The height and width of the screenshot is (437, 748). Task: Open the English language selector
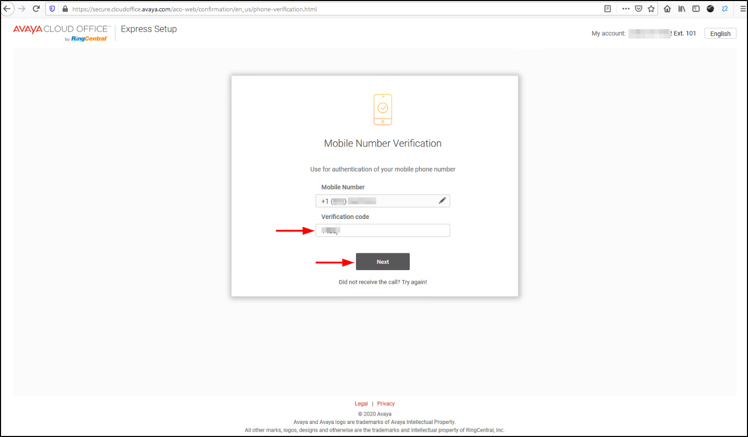pyautogui.click(x=720, y=33)
